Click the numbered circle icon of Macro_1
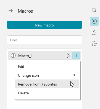 point(13,56)
